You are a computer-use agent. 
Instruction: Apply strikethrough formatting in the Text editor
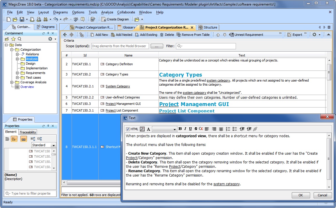click(195, 129)
